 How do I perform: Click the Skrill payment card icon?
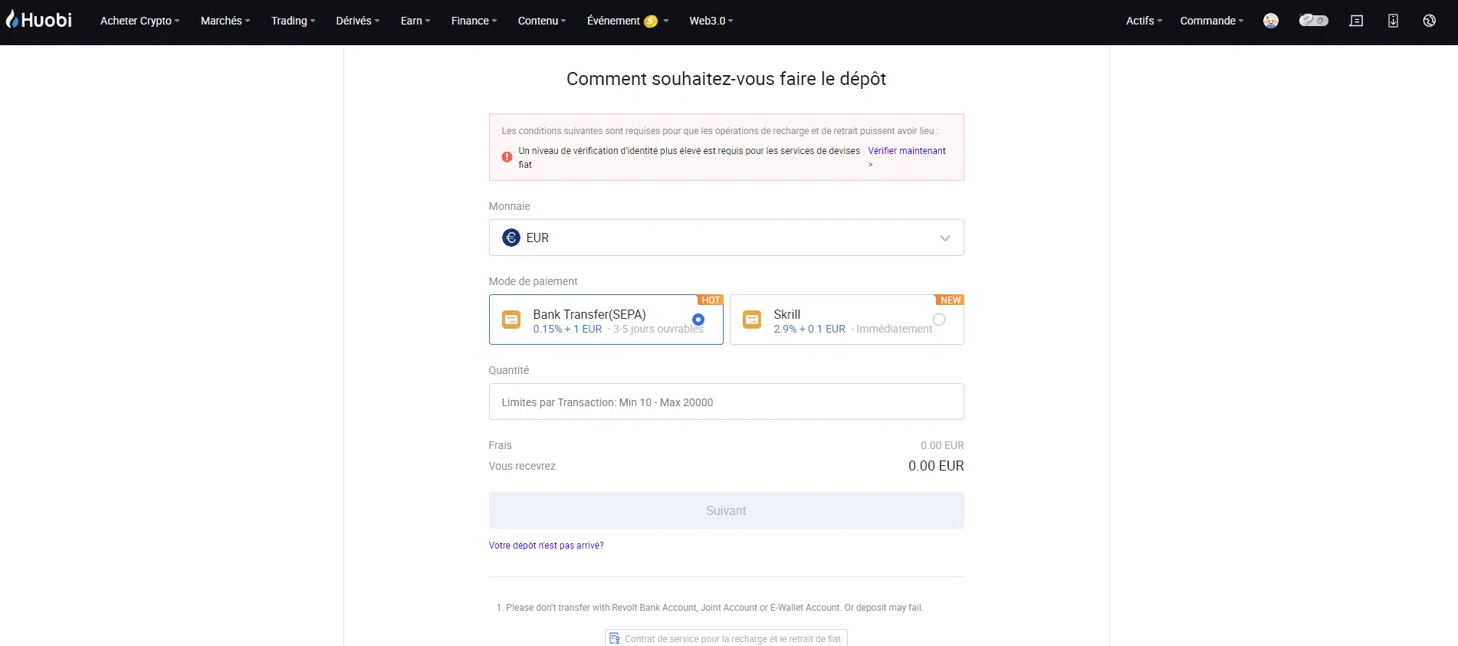(x=752, y=320)
